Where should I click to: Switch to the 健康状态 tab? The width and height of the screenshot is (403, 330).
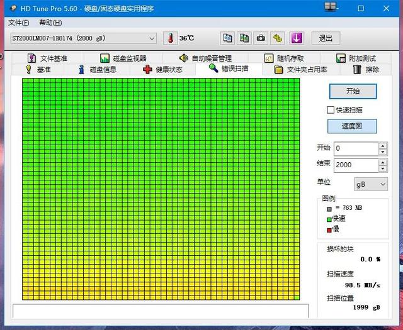tap(162, 70)
